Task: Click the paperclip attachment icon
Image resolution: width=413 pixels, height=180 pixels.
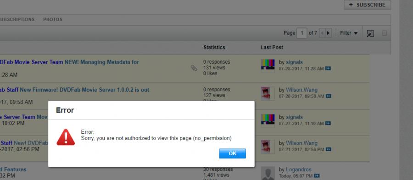Action: click(x=194, y=68)
